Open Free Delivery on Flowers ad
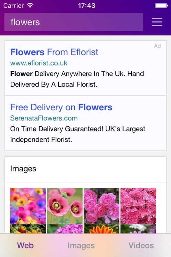 [61, 107]
